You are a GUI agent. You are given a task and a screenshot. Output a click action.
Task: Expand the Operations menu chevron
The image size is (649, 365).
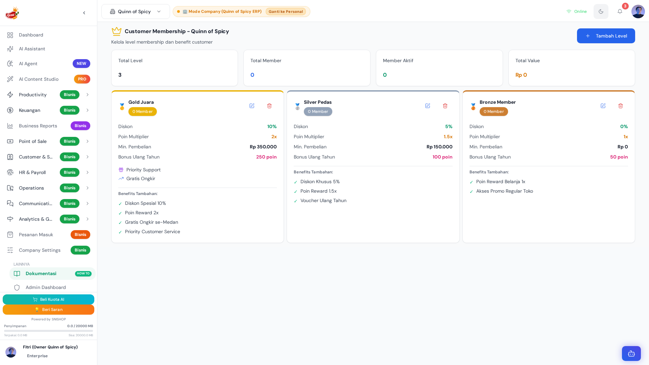pyautogui.click(x=88, y=188)
